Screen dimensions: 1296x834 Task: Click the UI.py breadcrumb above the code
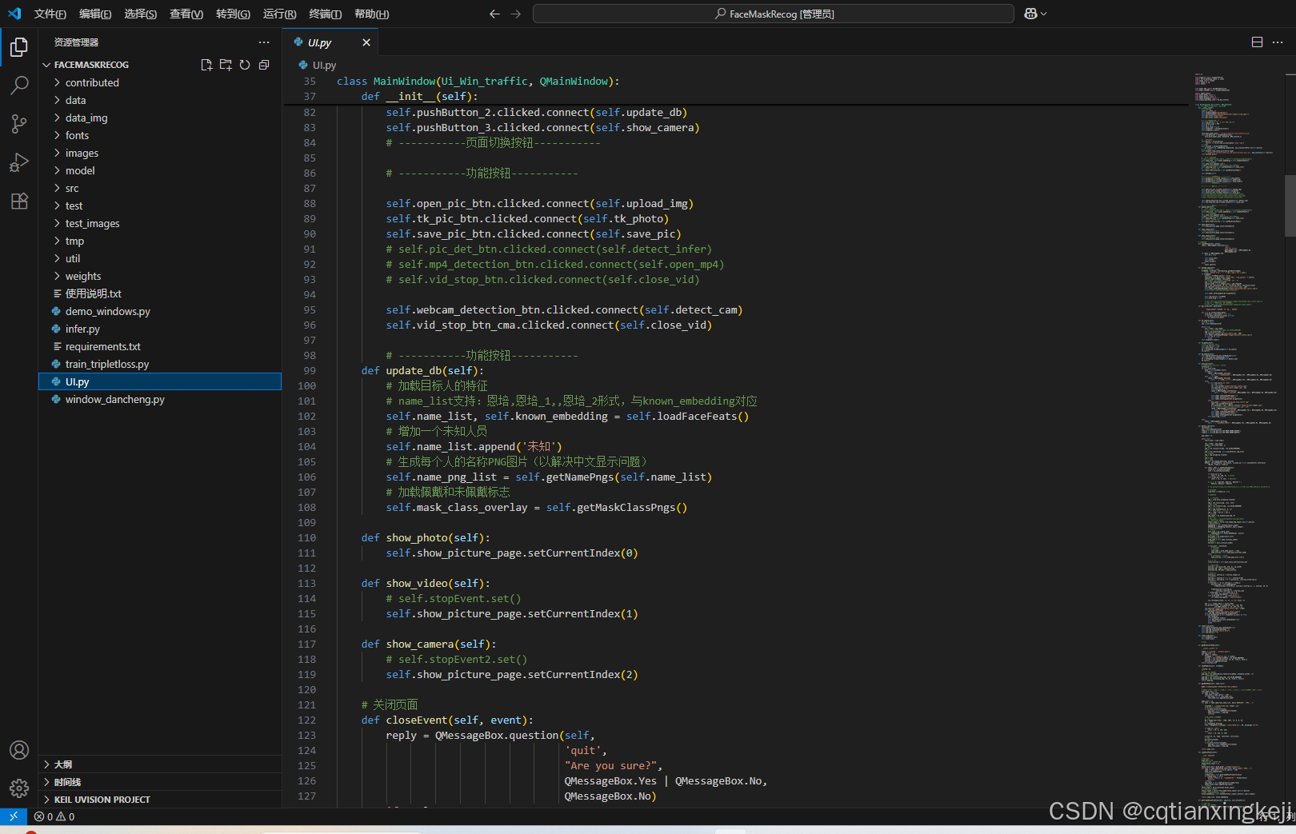(x=318, y=65)
